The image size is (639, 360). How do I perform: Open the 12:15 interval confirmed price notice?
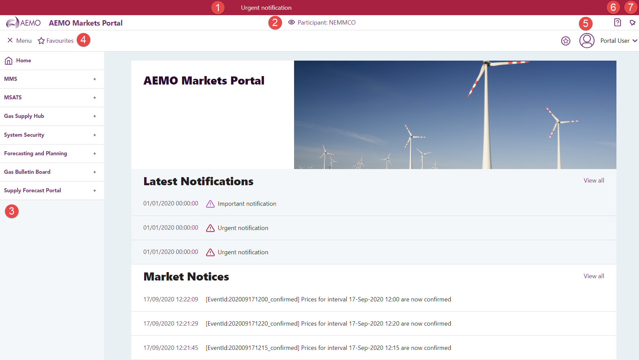(x=328, y=348)
